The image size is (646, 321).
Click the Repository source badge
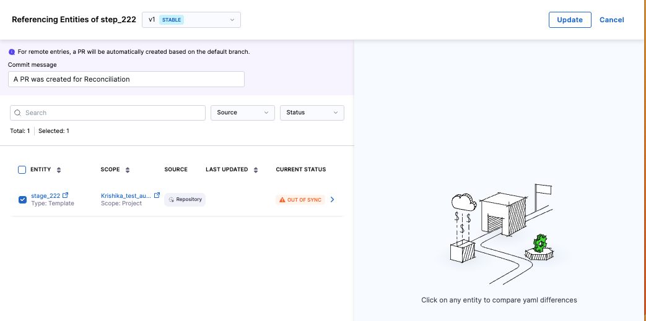tap(185, 200)
